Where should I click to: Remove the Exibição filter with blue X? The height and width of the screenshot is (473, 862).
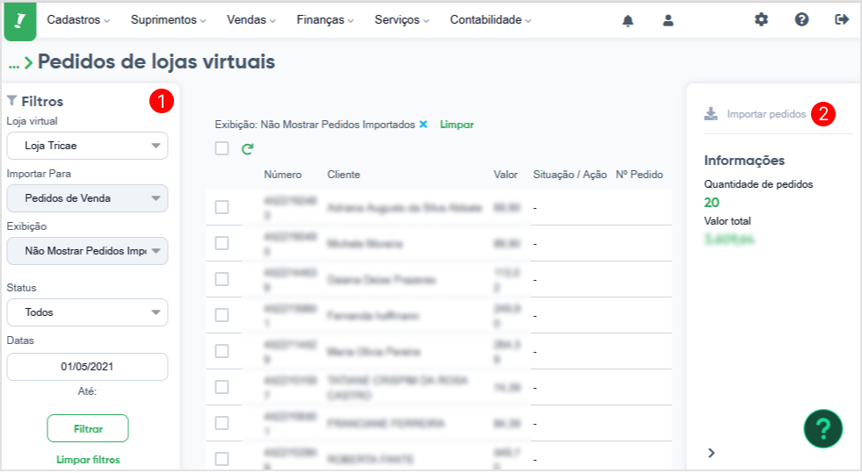424,125
